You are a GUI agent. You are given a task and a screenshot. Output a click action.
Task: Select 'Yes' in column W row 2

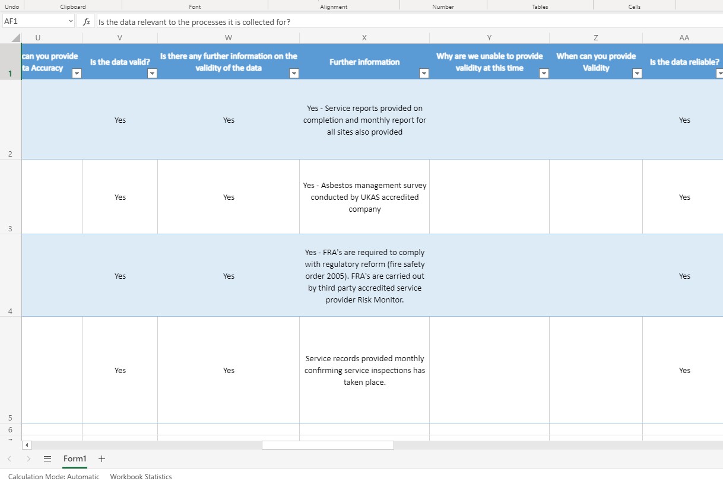(x=229, y=120)
